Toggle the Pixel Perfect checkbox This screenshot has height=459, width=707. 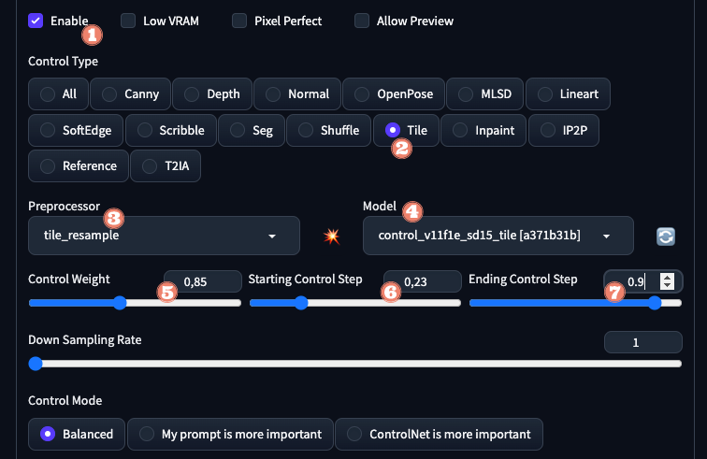(x=239, y=21)
